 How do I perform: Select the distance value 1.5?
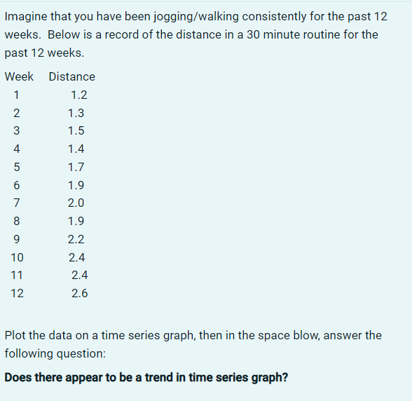(76, 130)
